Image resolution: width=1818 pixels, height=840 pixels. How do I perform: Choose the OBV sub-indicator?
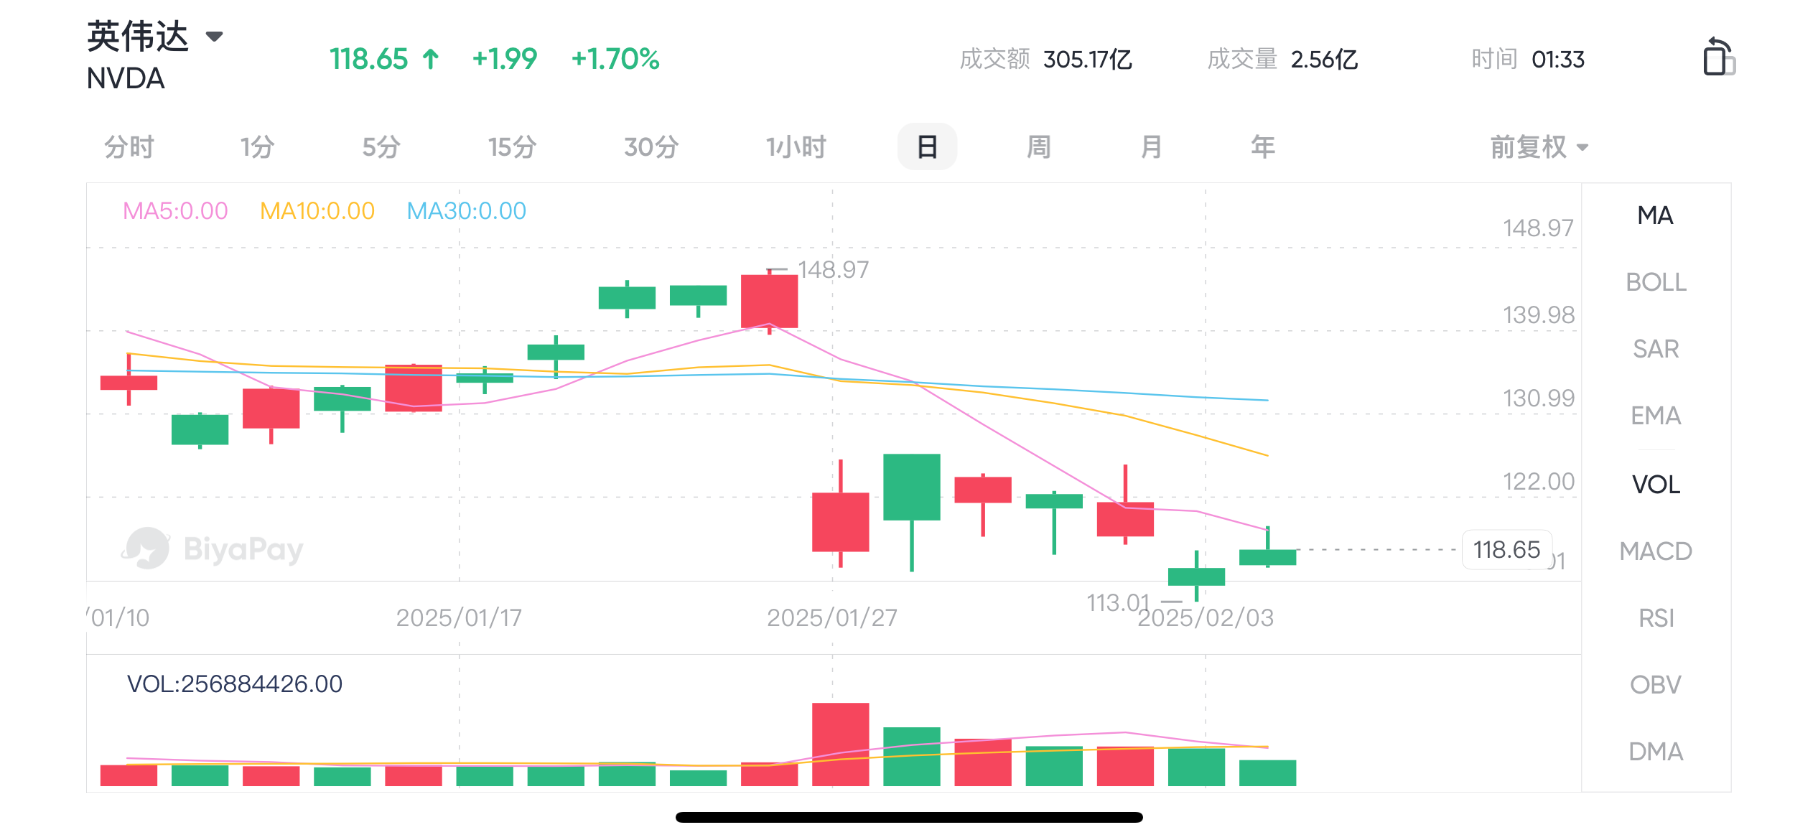click(x=1656, y=685)
